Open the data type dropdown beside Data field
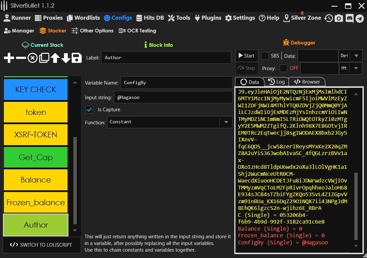Viewport: 367px width, 258px height. pyautogui.click(x=356, y=56)
